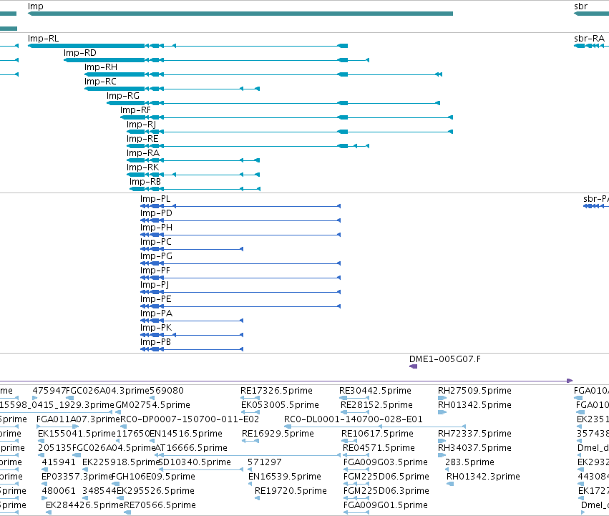Click EST RH27509.5prime
Viewport: 609px width, 516px height.
(x=474, y=391)
